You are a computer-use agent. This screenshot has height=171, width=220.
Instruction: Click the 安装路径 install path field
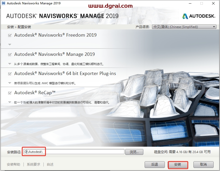[x=74, y=152]
